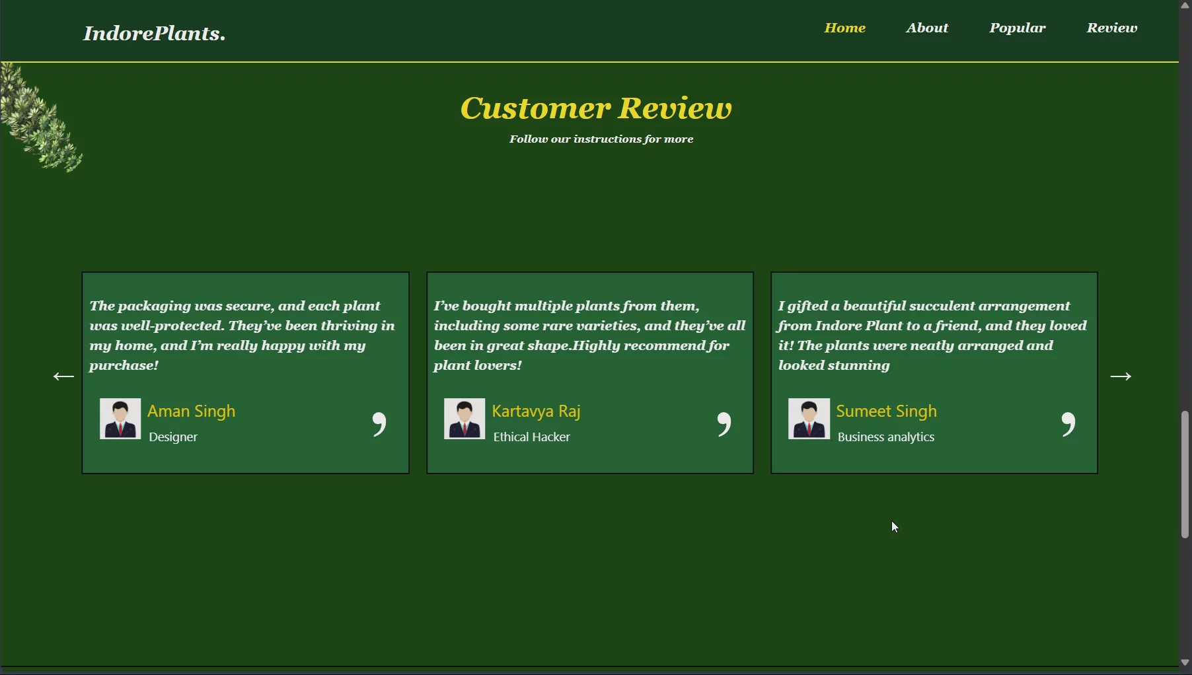Screen dimensions: 1192x675
Task: Click the vertical scrollbar thumb
Action: pyautogui.click(x=1185, y=474)
